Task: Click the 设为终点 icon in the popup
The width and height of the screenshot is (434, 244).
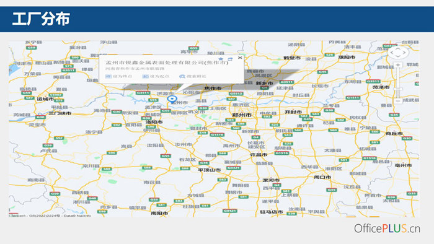Action: [108, 76]
